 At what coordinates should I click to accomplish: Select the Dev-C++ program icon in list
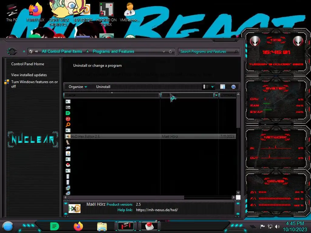[x=68, y=119]
